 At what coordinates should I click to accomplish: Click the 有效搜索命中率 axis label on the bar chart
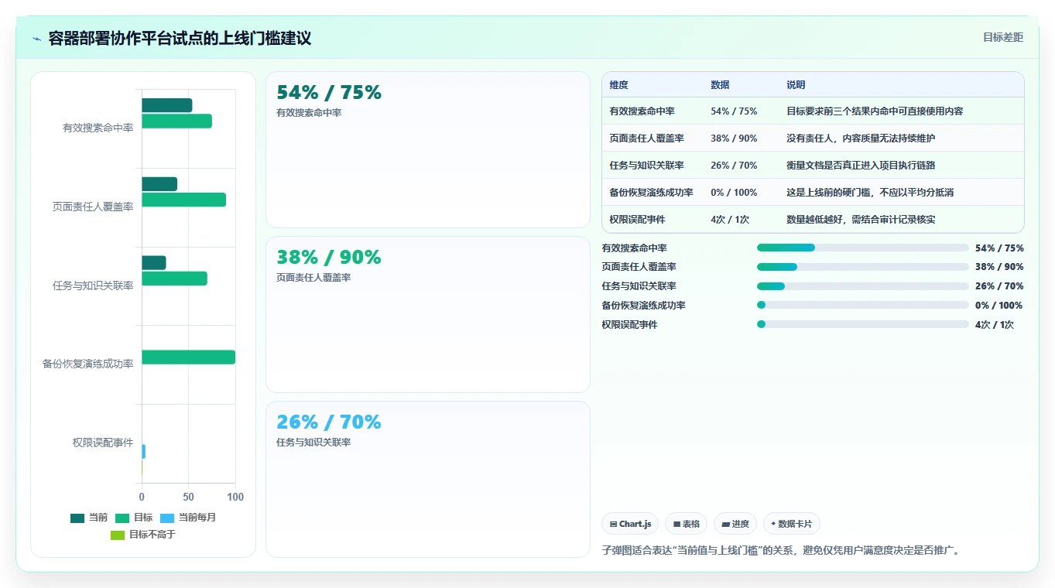click(98, 128)
